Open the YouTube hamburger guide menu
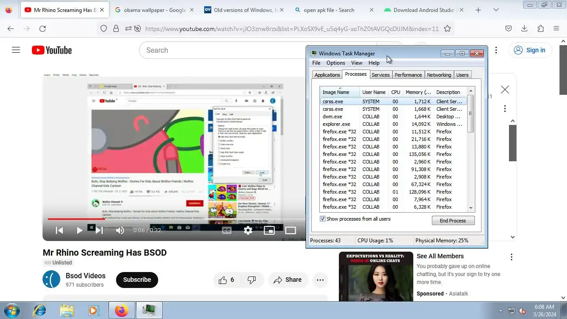The height and width of the screenshot is (319, 567). pyautogui.click(x=16, y=50)
